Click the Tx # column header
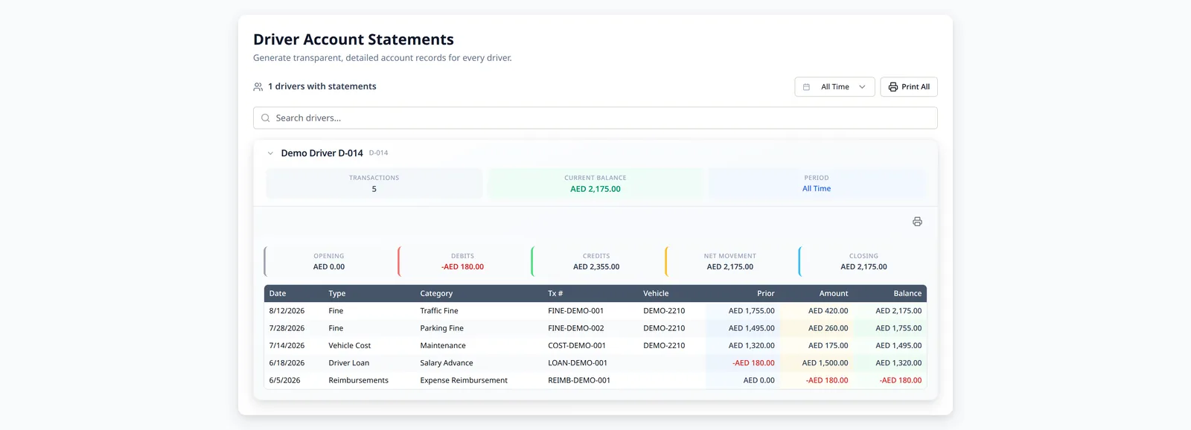 [x=555, y=294]
